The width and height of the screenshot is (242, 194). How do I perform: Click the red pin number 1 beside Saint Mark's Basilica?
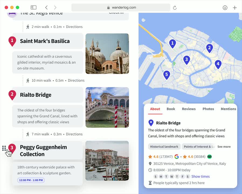click(x=12, y=41)
